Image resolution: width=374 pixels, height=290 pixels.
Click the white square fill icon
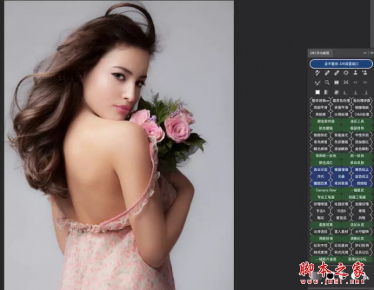point(317,92)
